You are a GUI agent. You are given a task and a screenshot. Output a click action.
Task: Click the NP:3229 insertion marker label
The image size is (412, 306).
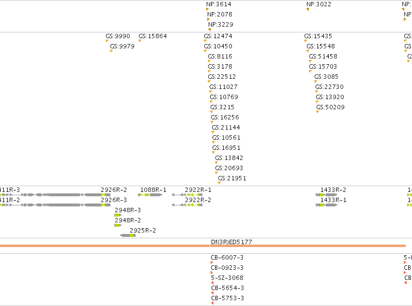pos(221,25)
